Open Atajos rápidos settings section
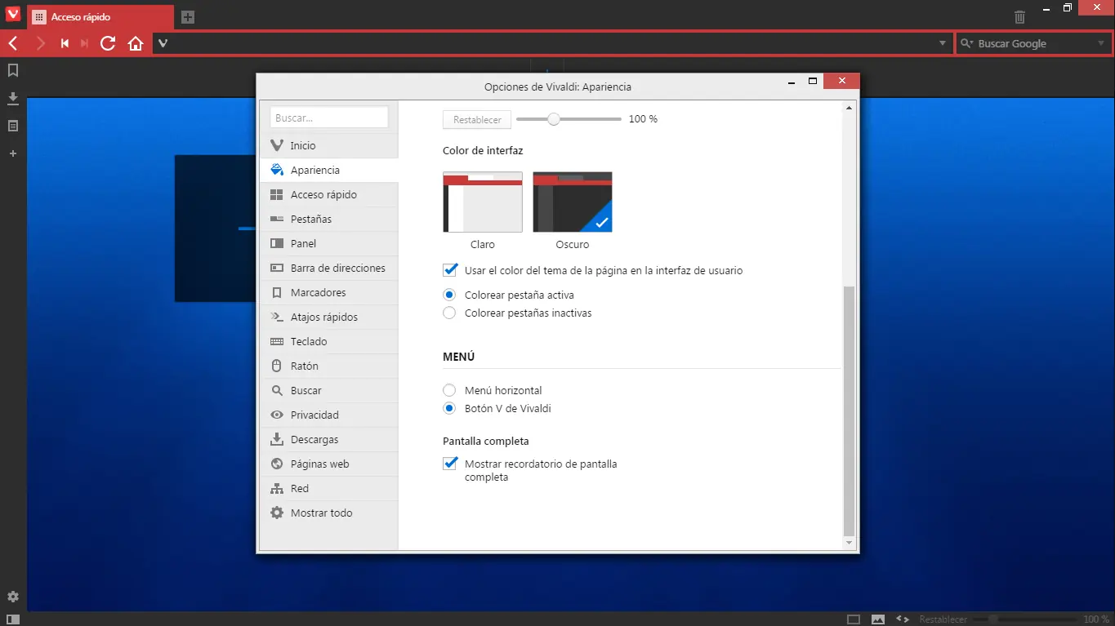The image size is (1115, 626). tap(328, 317)
